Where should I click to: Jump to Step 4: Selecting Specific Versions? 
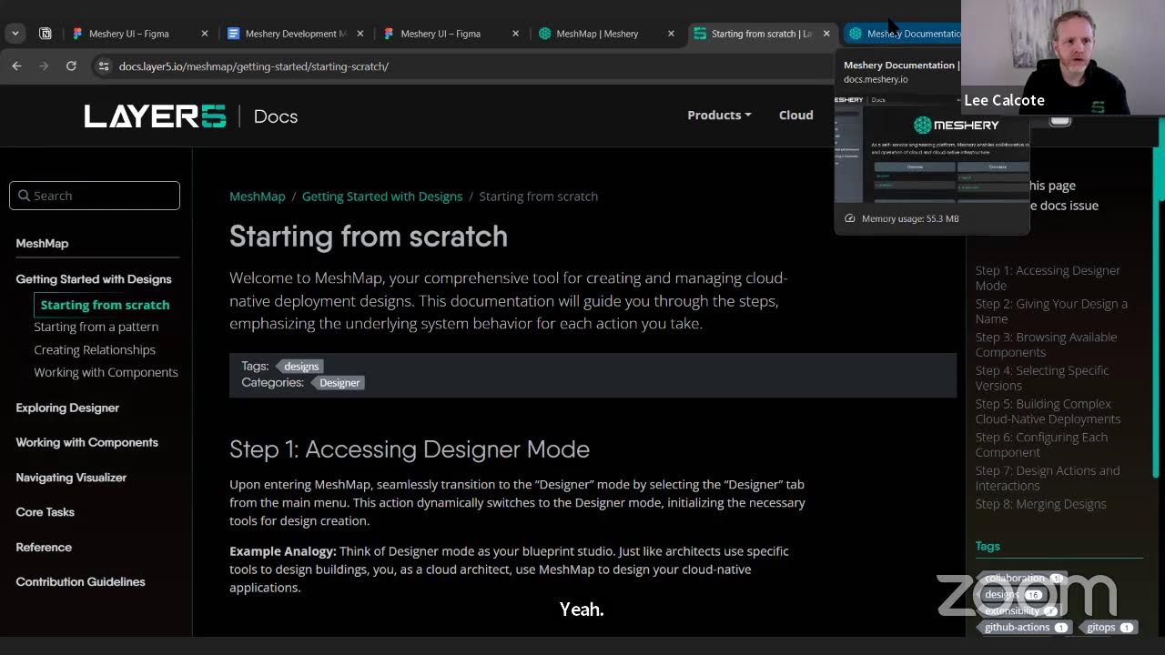[1042, 378]
